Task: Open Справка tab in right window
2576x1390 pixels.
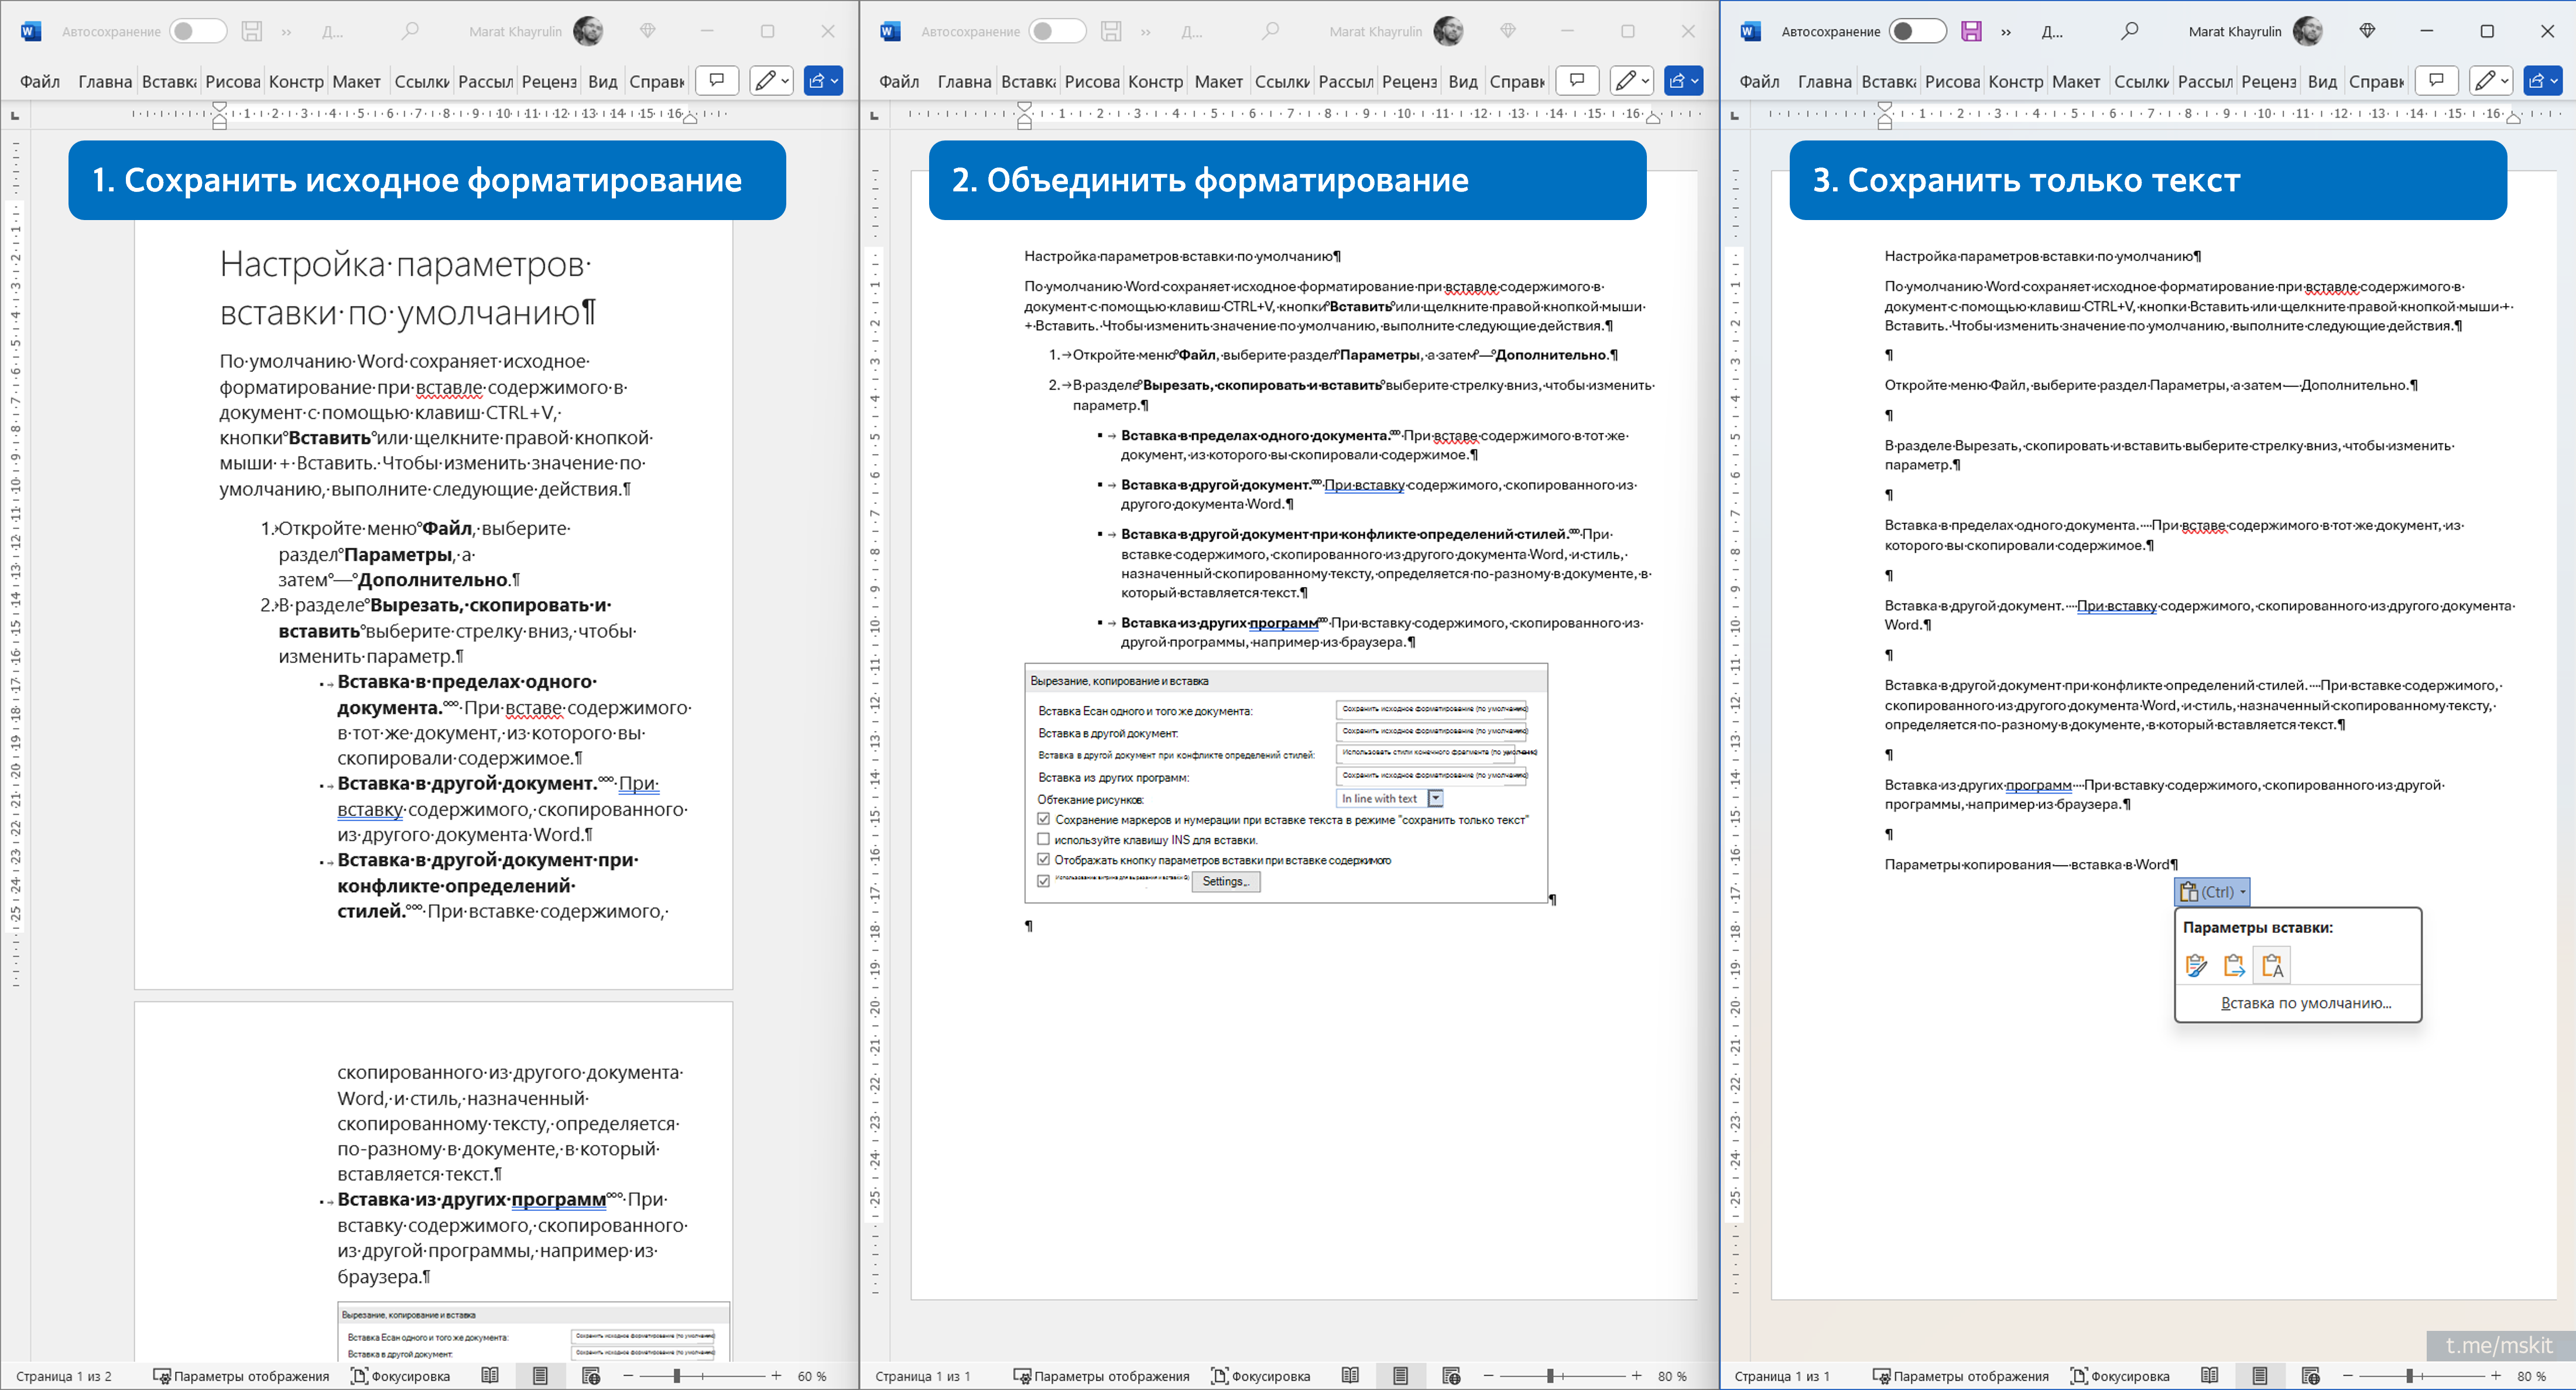Action: pos(2376,81)
